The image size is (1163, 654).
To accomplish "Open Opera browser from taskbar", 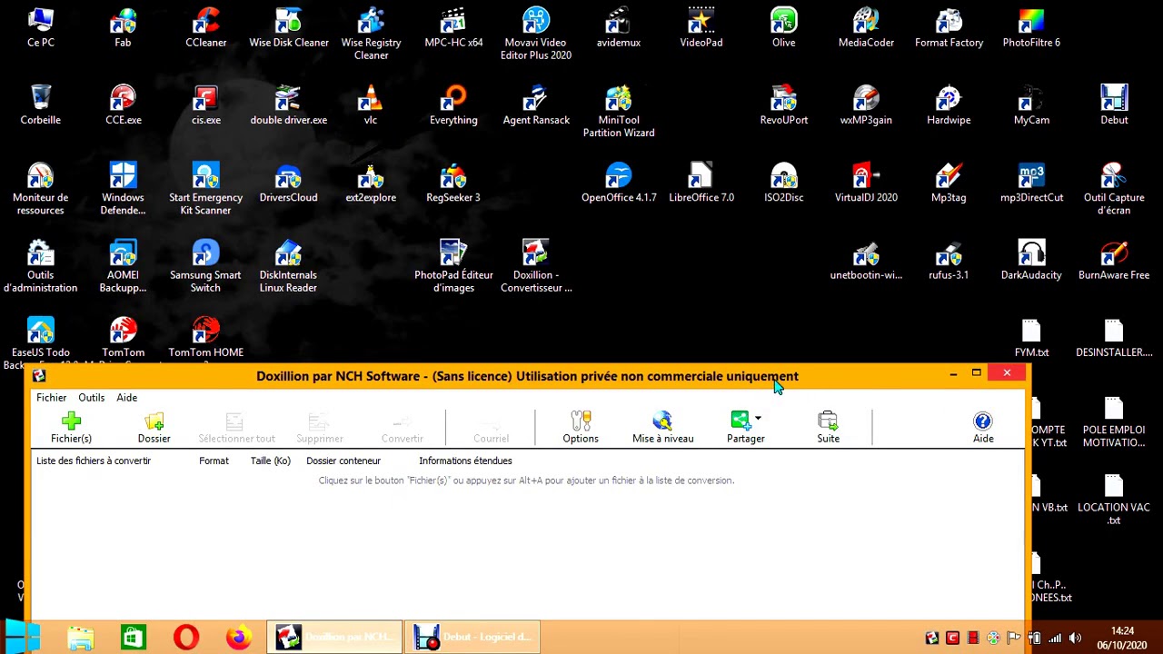I will coord(186,638).
